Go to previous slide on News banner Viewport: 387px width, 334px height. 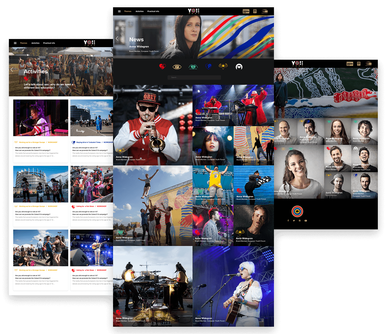(117, 38)
